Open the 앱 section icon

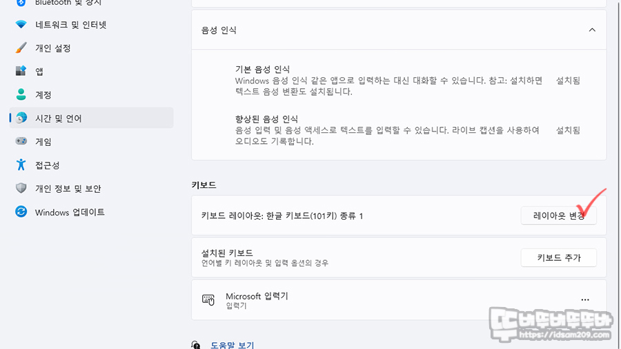[x=21, y=71]
